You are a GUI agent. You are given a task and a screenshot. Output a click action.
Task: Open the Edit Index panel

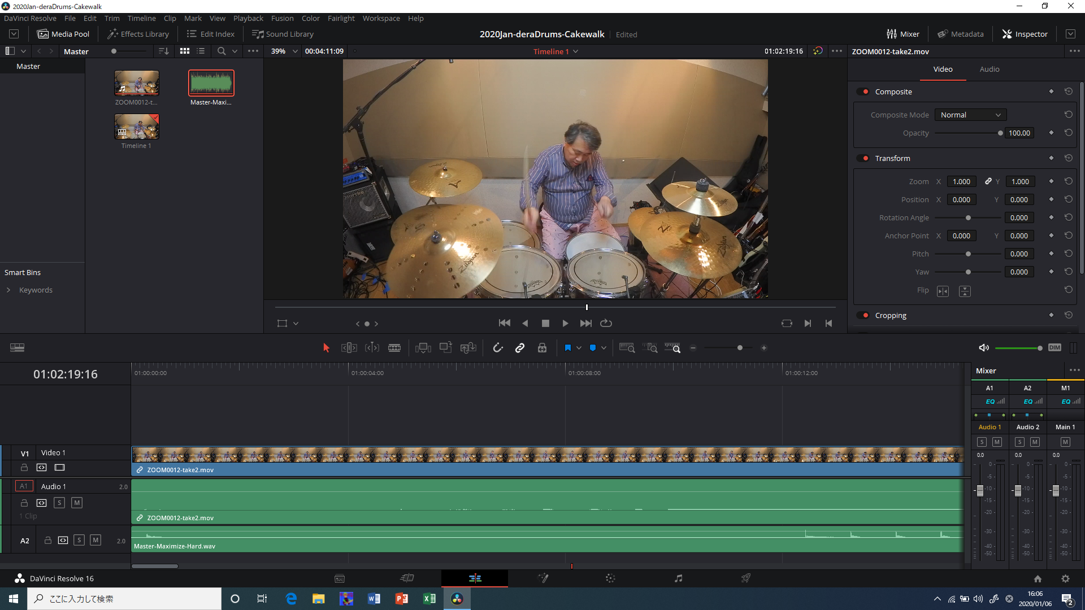point(211,34)
